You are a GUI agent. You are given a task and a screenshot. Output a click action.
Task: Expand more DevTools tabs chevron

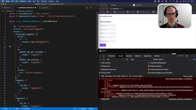tap(163, 56)
